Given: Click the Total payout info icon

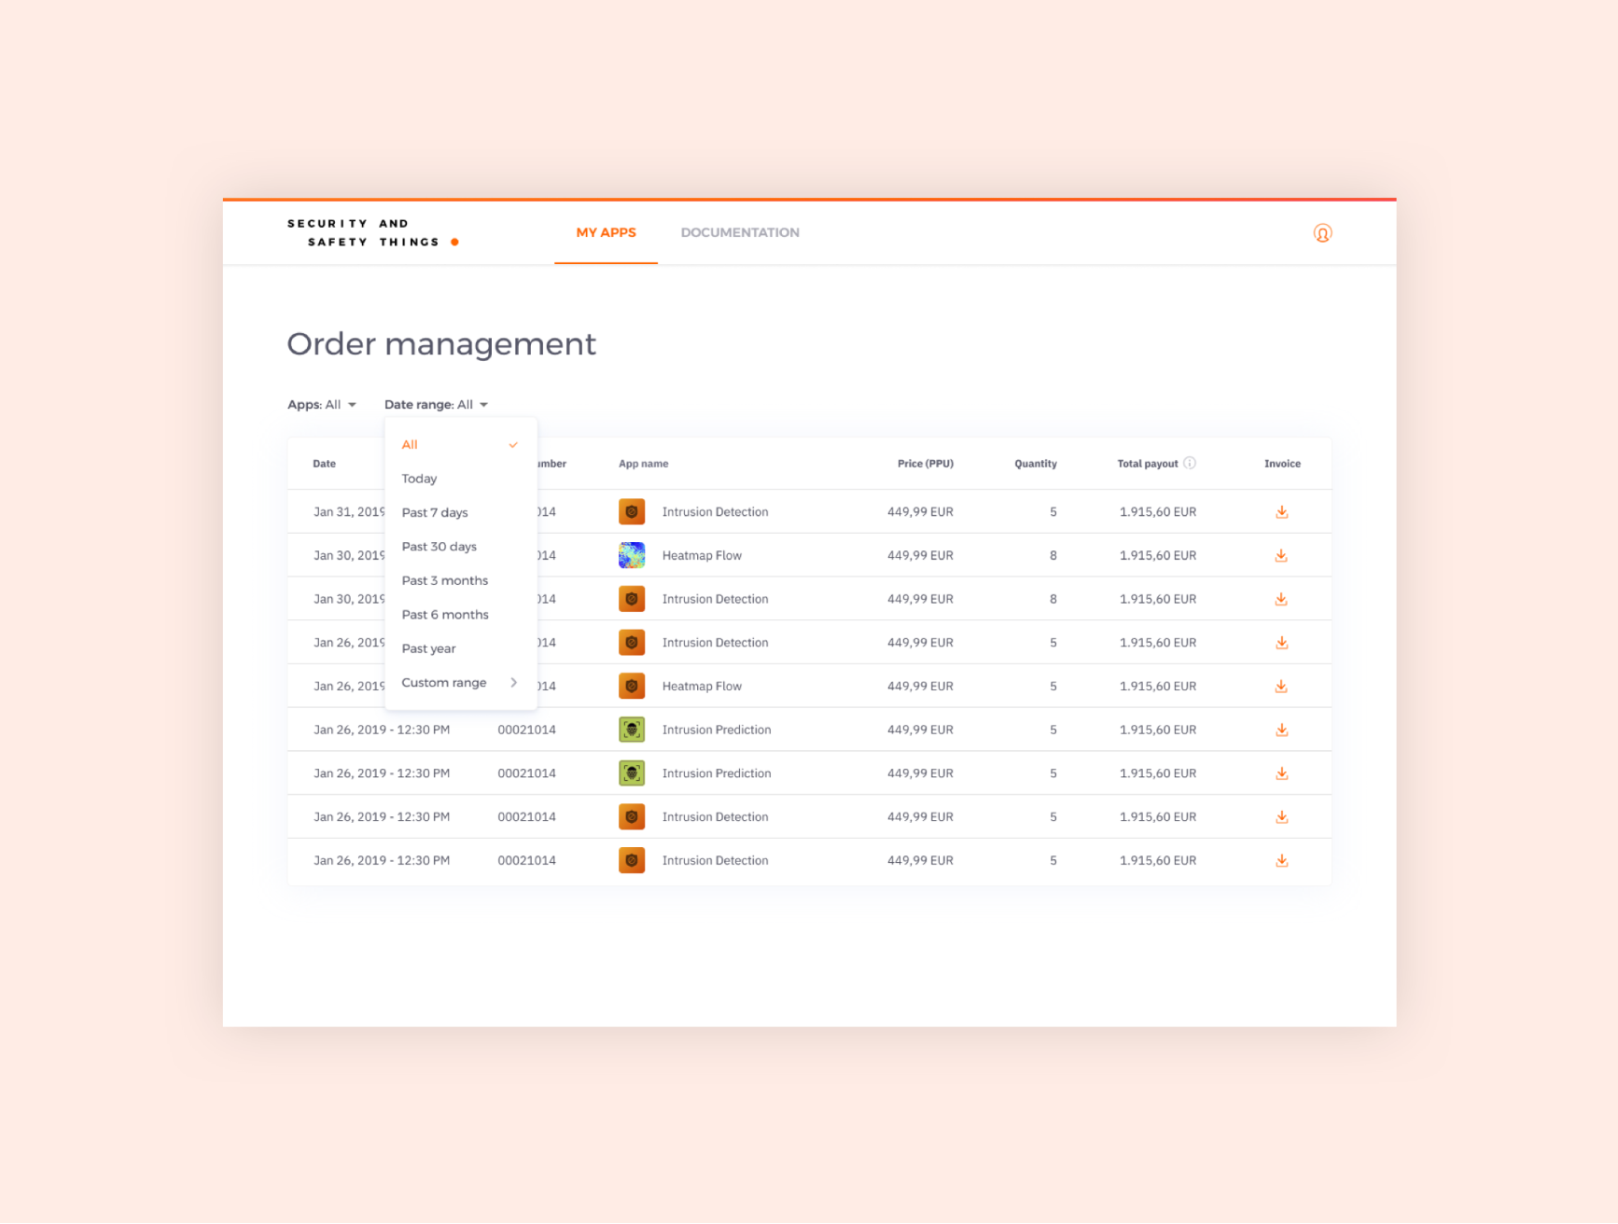Looking at the screenshot, I should point(1190,463).
